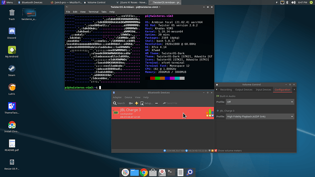Open the display tray icon in top panel
This screenshot has height=177, width=315.
click(282, 2)
